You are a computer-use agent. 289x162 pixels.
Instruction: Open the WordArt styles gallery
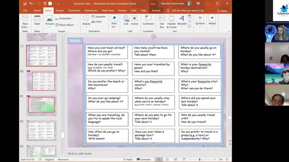click(182, 22)
